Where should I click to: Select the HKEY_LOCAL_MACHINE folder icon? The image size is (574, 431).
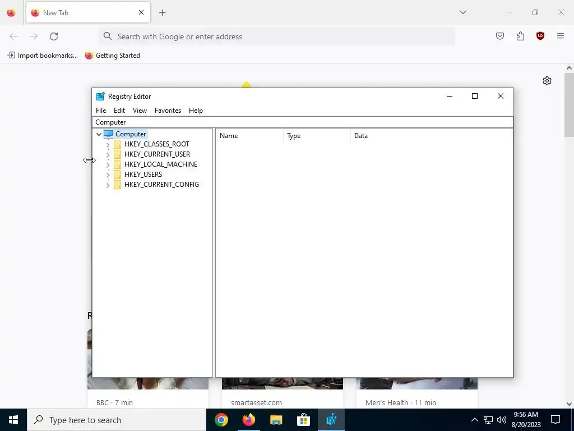pyautogui.click(x=117, y=164)
